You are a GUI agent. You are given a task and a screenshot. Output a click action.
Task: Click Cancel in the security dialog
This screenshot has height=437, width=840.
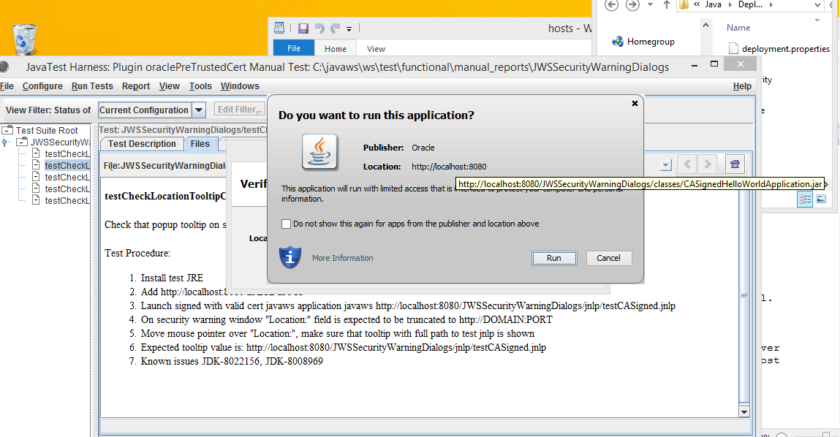[608, 258]
